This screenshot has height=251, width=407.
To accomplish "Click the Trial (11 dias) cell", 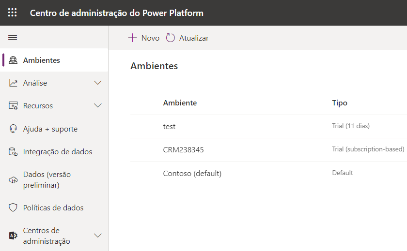I will pyautogui.click(x=351, y=126).
